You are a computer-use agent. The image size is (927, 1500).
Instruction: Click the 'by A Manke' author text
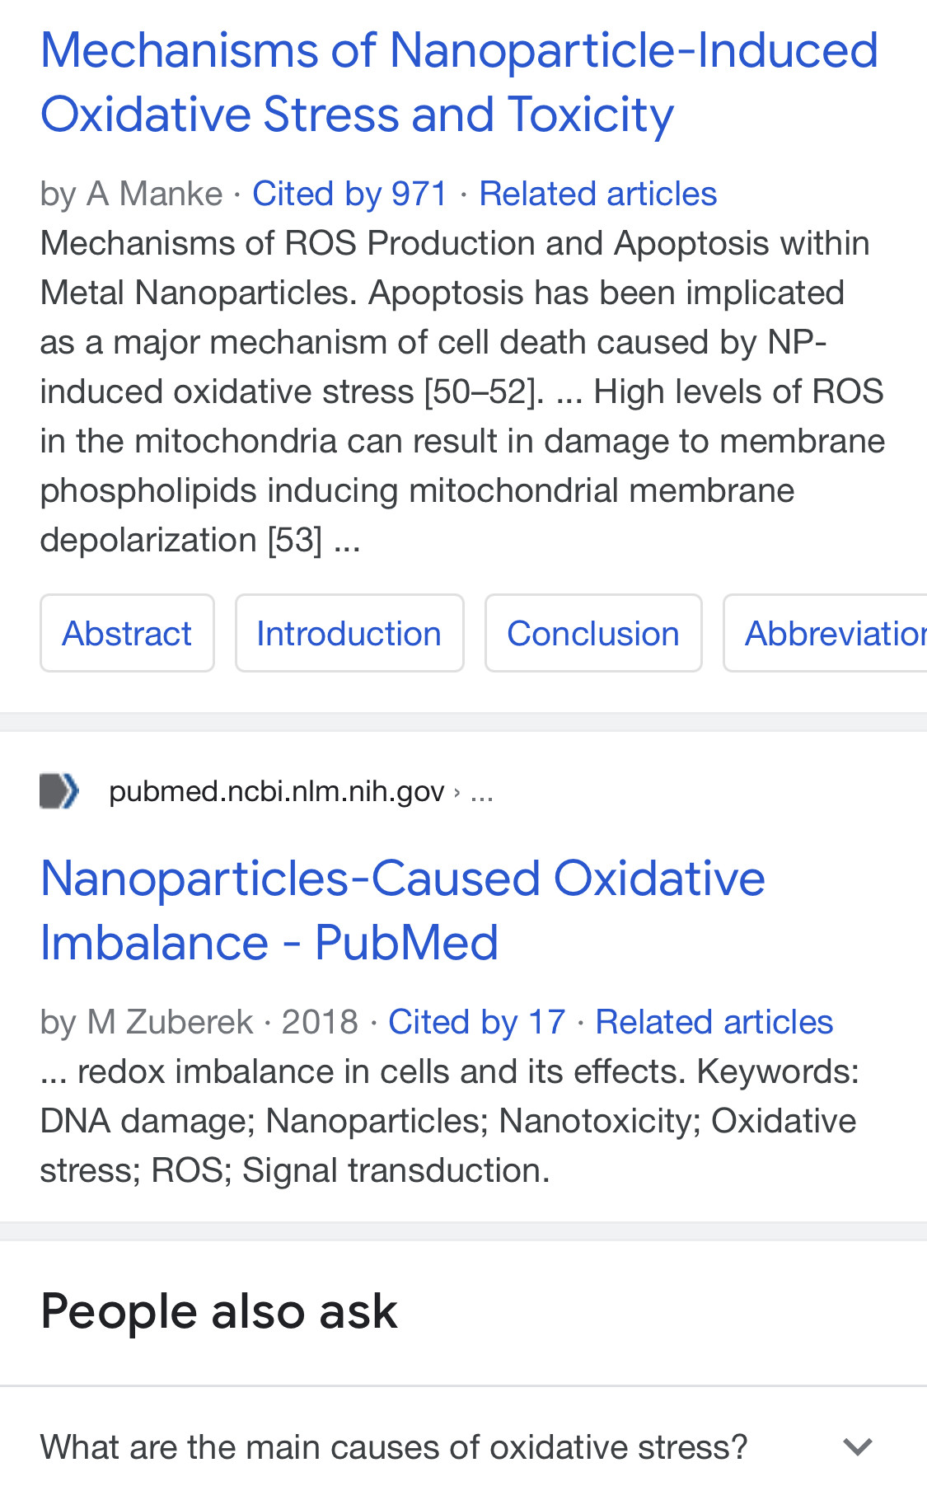[132, 195]
